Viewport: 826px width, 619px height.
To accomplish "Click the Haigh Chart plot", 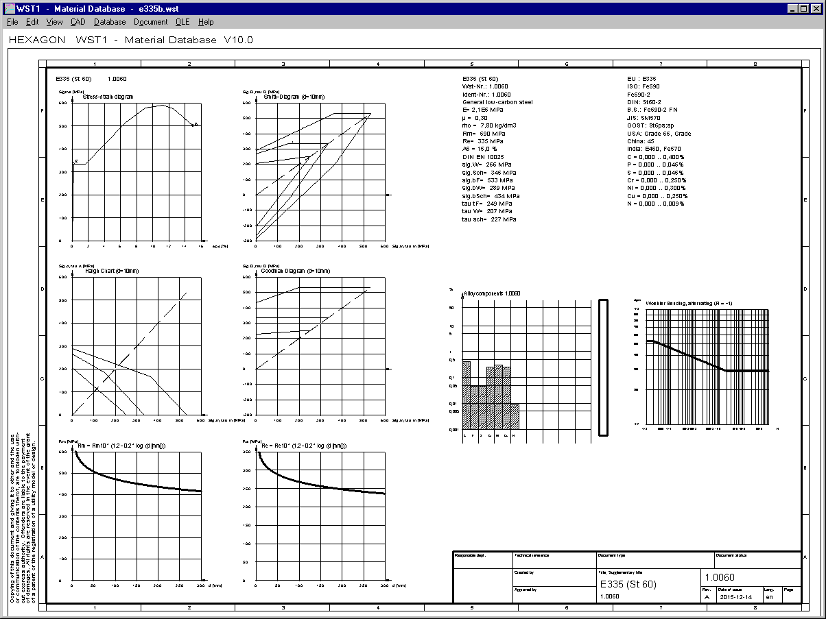I will [136, 345].
